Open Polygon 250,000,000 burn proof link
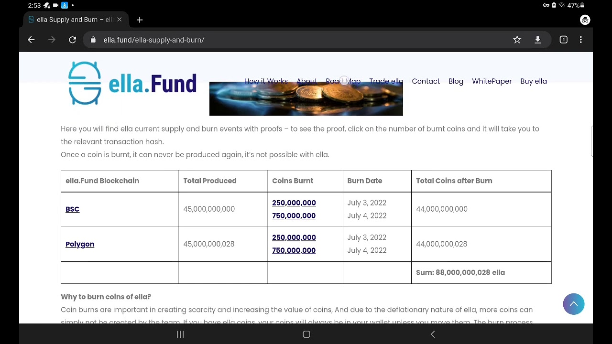Viewport: 612px width, 344px height. [x=294, y=237]
